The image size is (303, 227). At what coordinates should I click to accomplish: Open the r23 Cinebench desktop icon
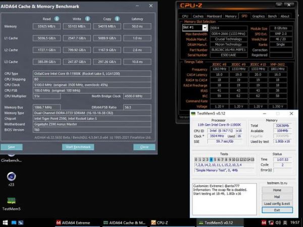point(11,178)
